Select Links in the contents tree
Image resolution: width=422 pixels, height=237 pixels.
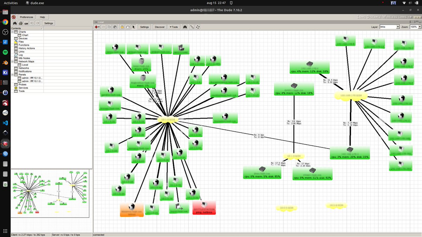point(21,52)
